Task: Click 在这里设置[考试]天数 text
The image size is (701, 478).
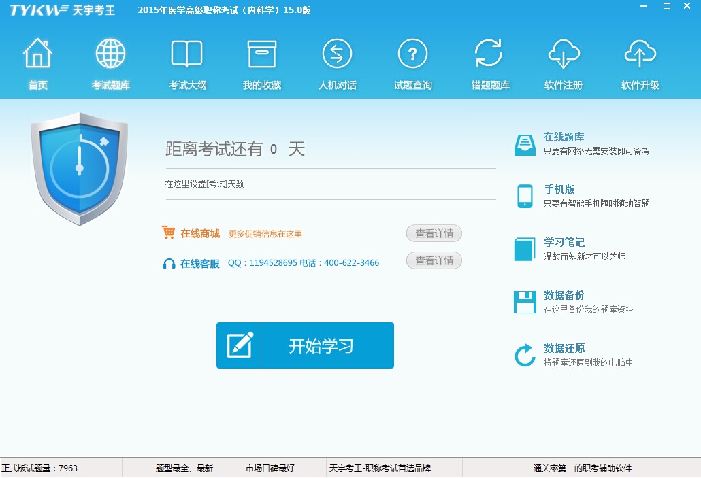Action: (x=205, y=184)
